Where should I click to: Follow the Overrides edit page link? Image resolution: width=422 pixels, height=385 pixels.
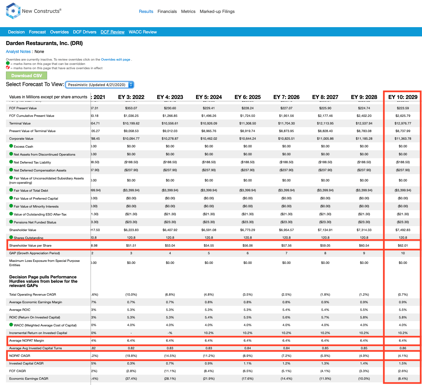pos(115,60)
